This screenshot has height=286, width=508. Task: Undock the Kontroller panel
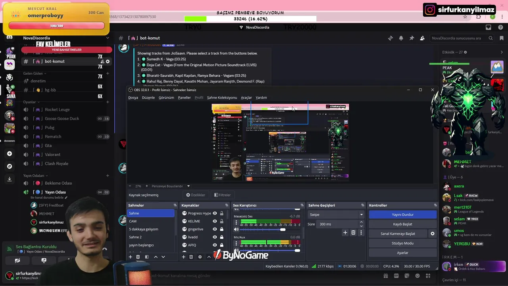[435, 205]
